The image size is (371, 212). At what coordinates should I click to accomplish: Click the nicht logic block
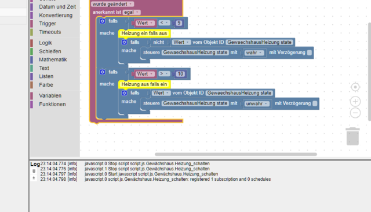(158, 42)
